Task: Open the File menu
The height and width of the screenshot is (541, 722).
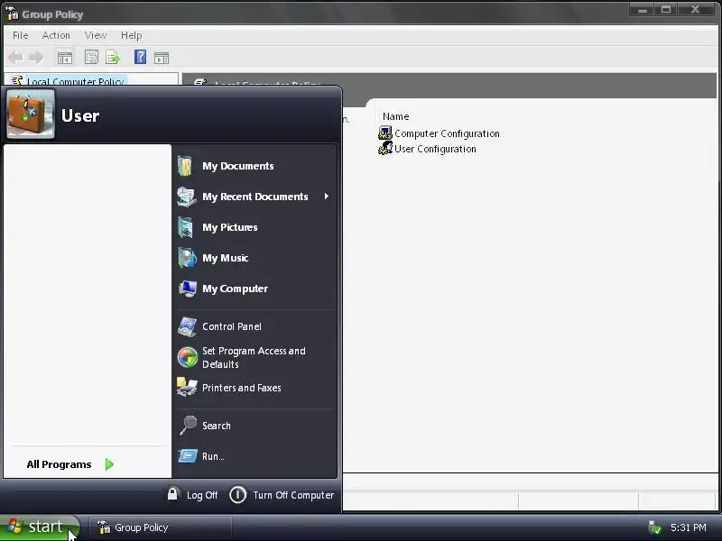Action: [20, 35]
